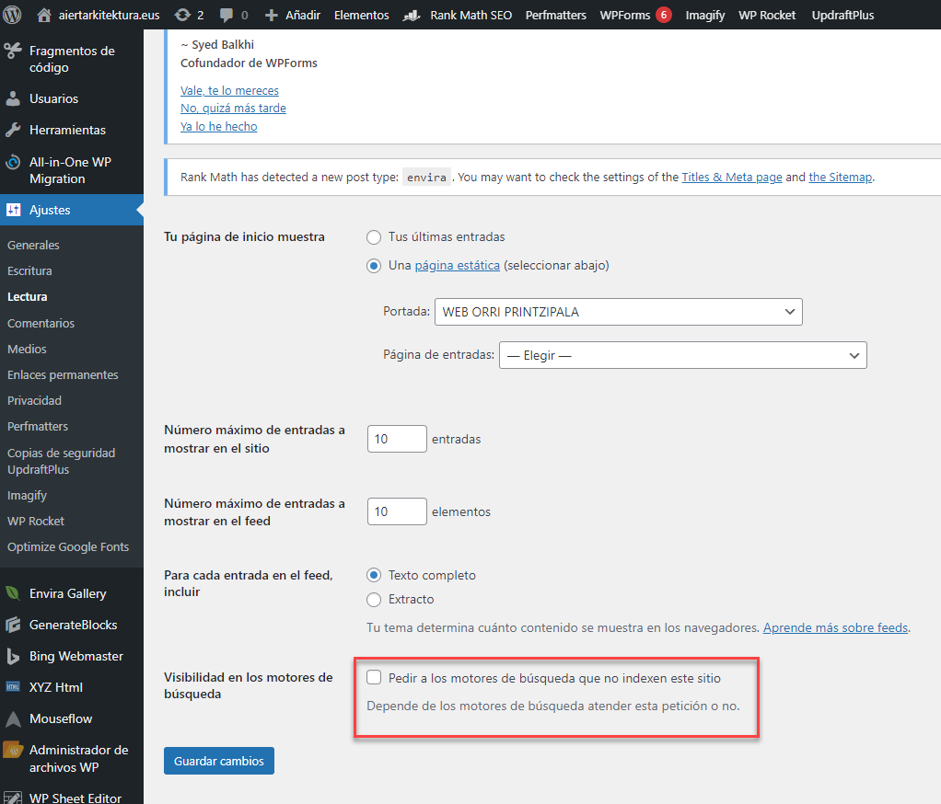Go to Comentarios settings submenu
941x804 pixels.
point(41,323)
